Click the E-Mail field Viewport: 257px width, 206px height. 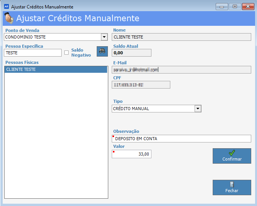[x=181, y=70]
